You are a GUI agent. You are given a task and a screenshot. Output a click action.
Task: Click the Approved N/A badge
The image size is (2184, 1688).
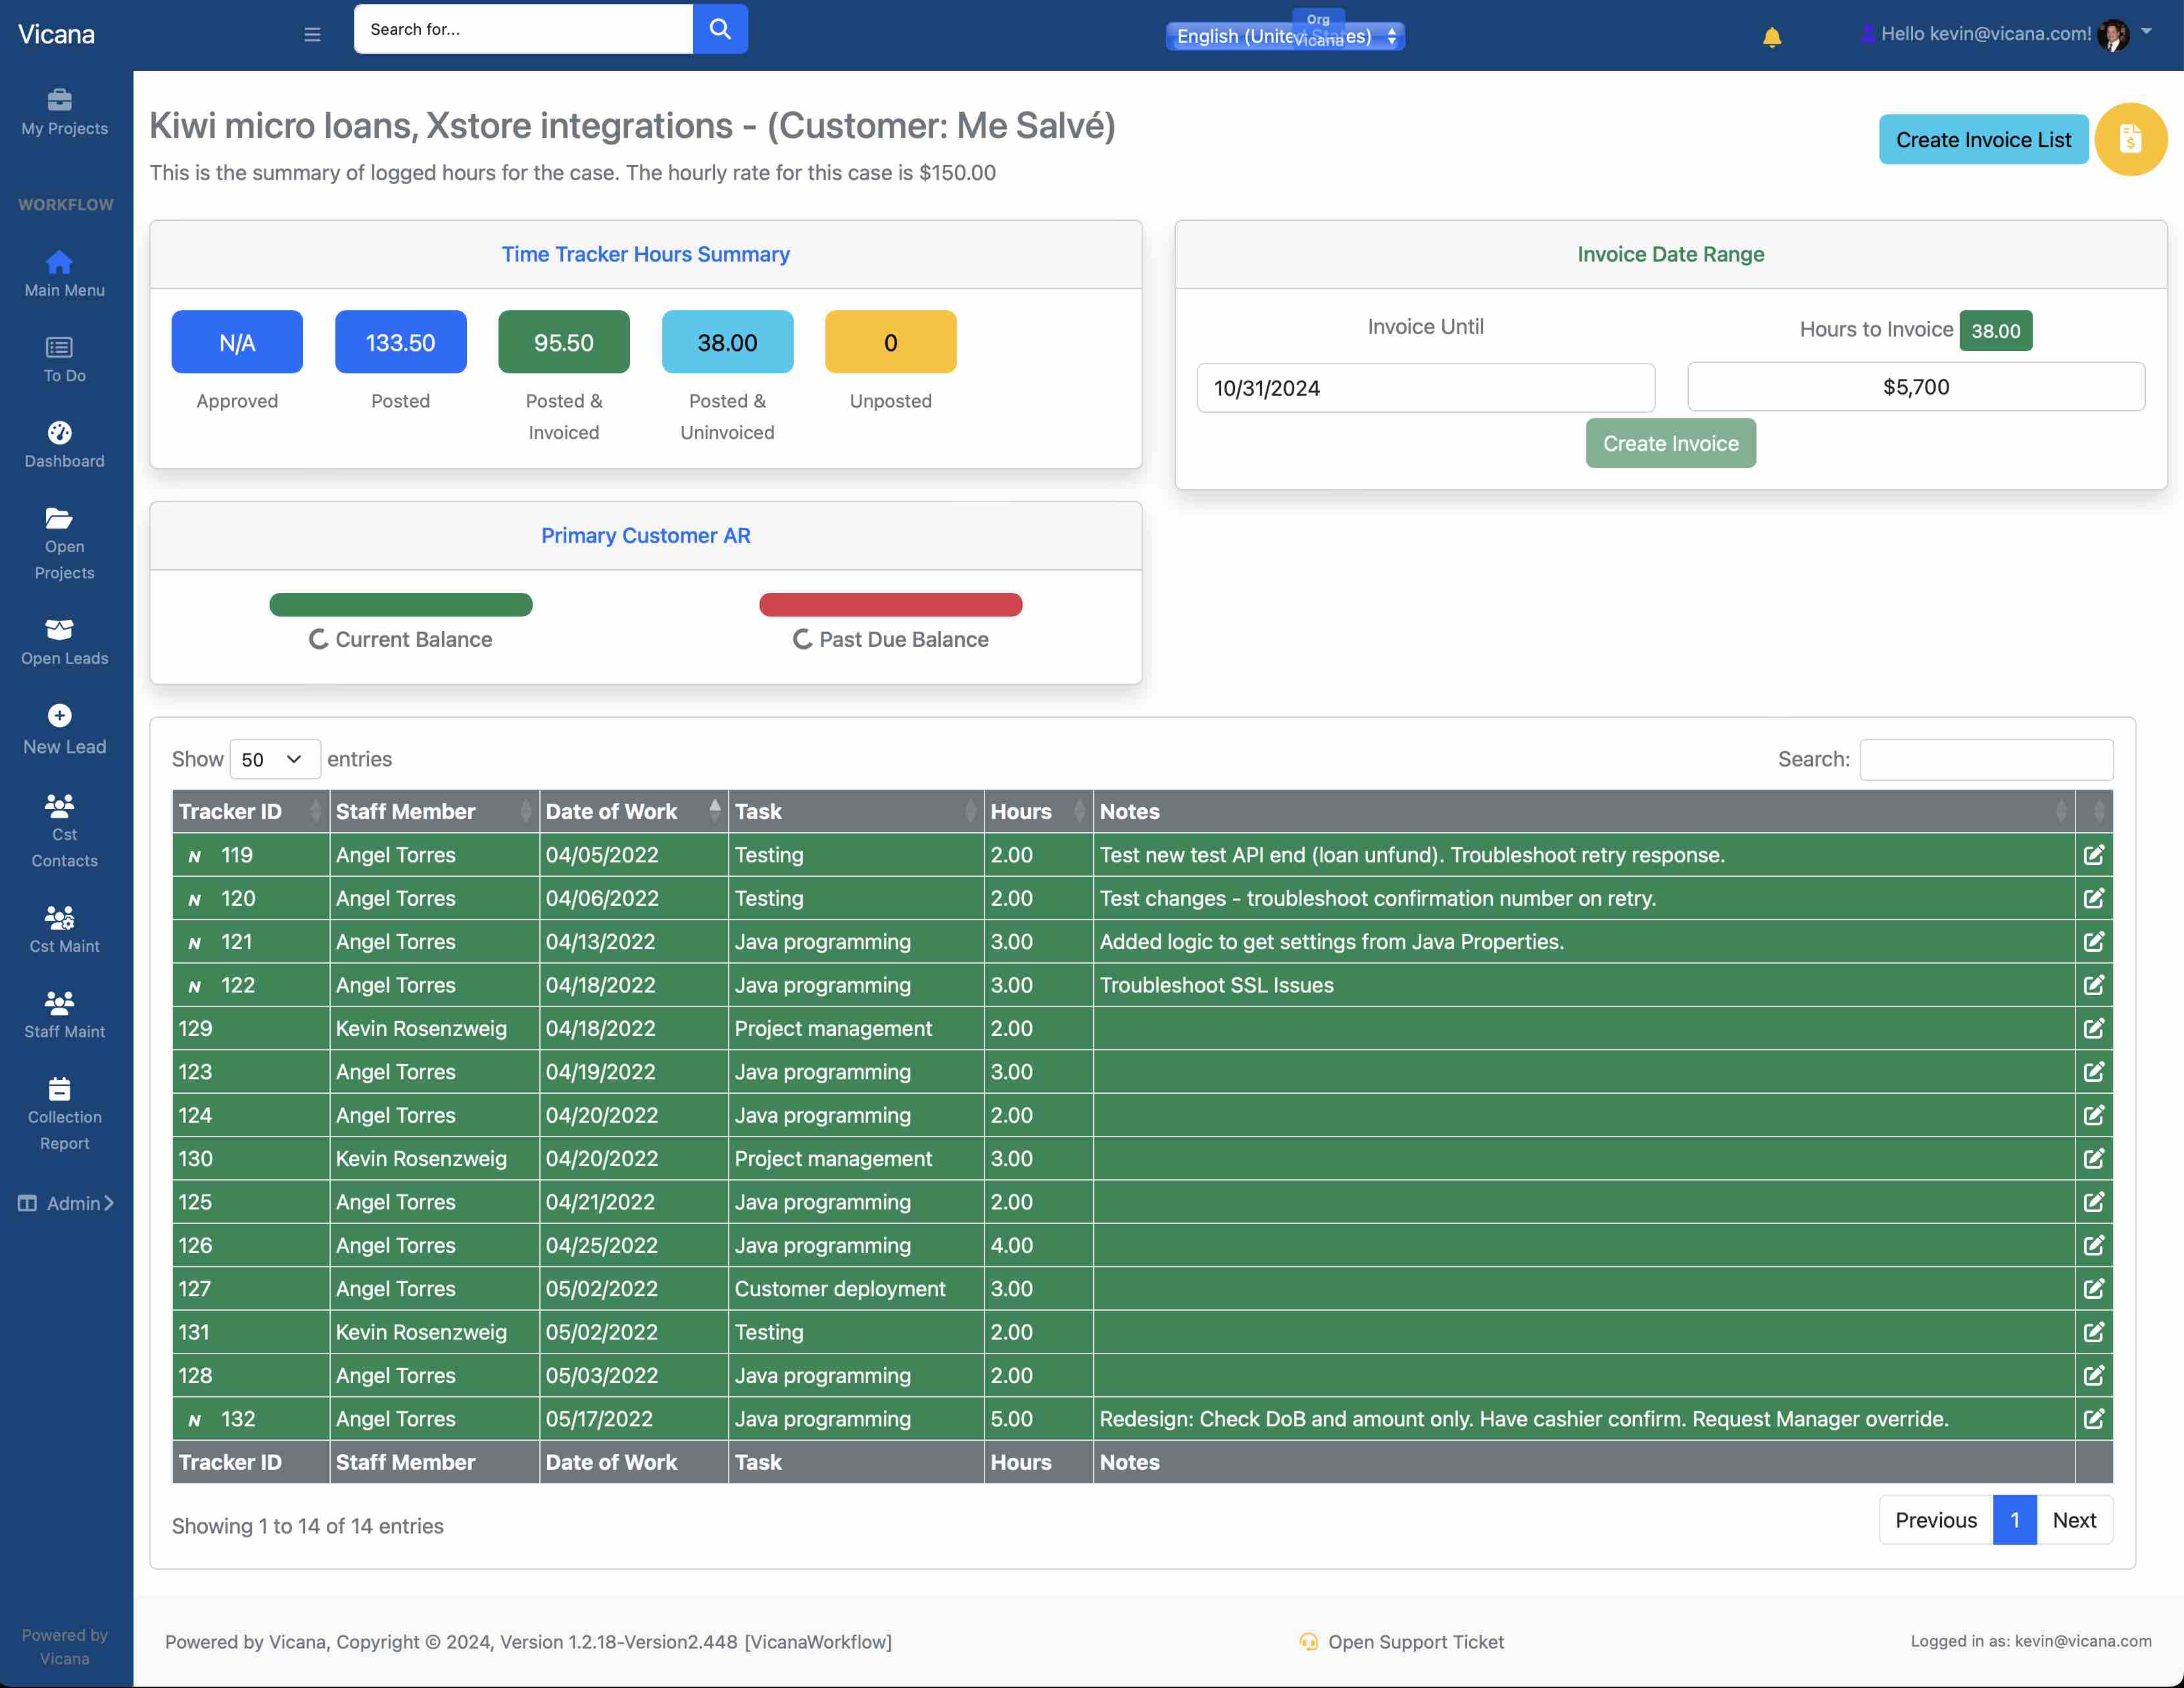237,343
